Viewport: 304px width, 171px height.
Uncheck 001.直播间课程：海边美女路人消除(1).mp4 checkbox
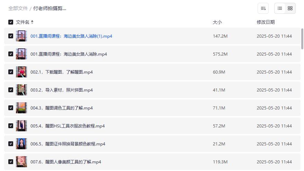(x=11, y=36)
